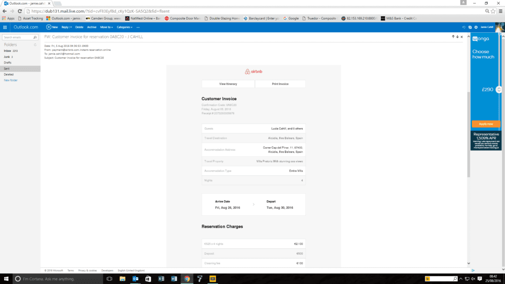Archive the current message
The height and width of the screenshot is (284, 505).
pos(92,28)
